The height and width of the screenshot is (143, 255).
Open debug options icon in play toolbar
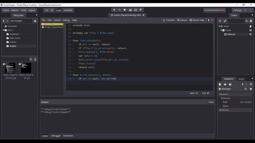[141, 10]
